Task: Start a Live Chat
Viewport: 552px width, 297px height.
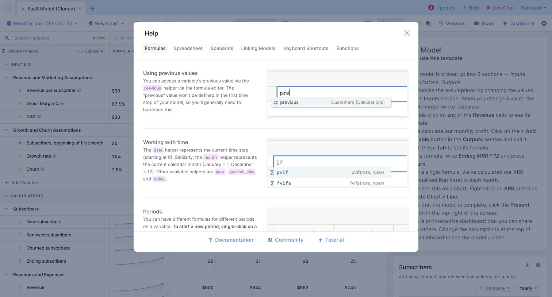Action: 500,8
